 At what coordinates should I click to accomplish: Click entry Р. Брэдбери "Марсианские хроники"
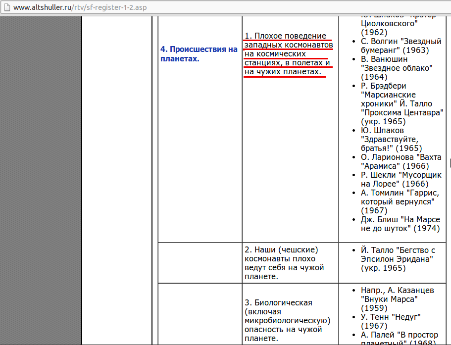pyautogui.click(x=388, y=95)
